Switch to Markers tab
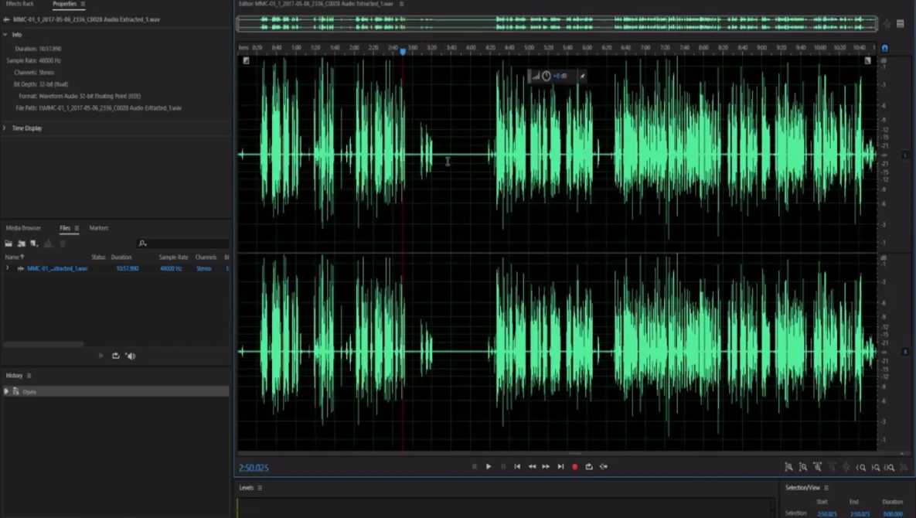This screenshot has height=518, width=916. (x=99, y=228)
